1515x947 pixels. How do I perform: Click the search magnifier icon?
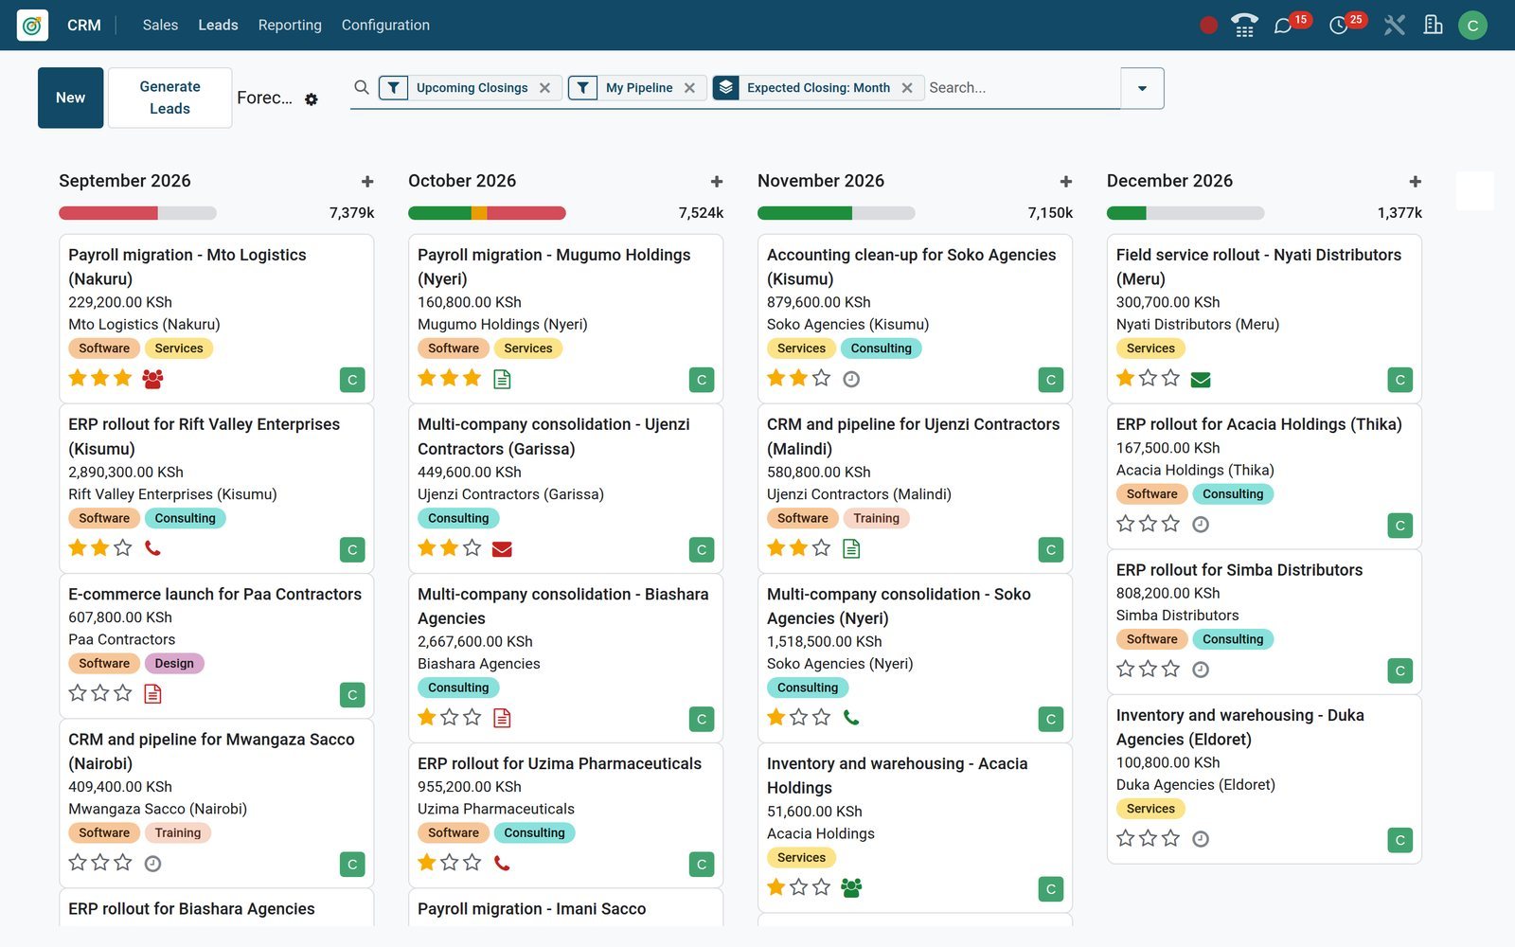click(x=362, y=87)
